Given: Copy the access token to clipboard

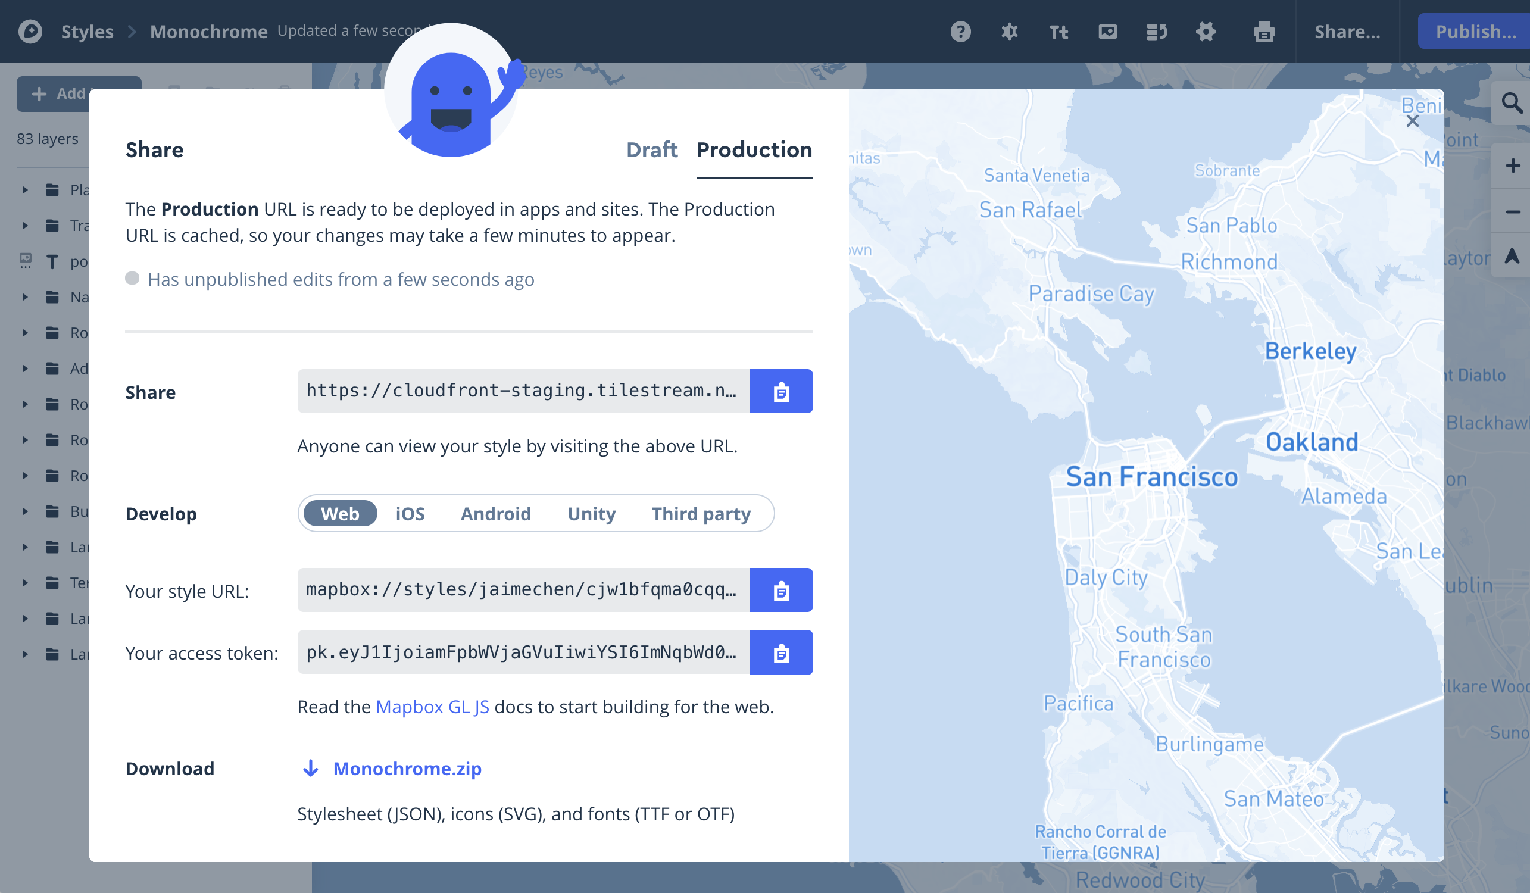Looking at the screenshot, I should pos(781,652).
